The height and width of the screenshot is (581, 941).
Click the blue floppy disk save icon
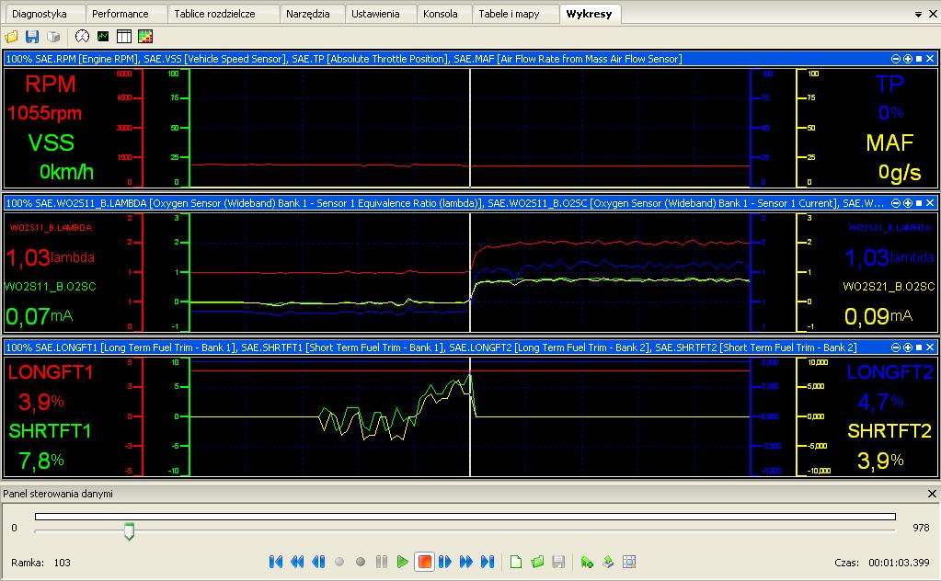32,37
